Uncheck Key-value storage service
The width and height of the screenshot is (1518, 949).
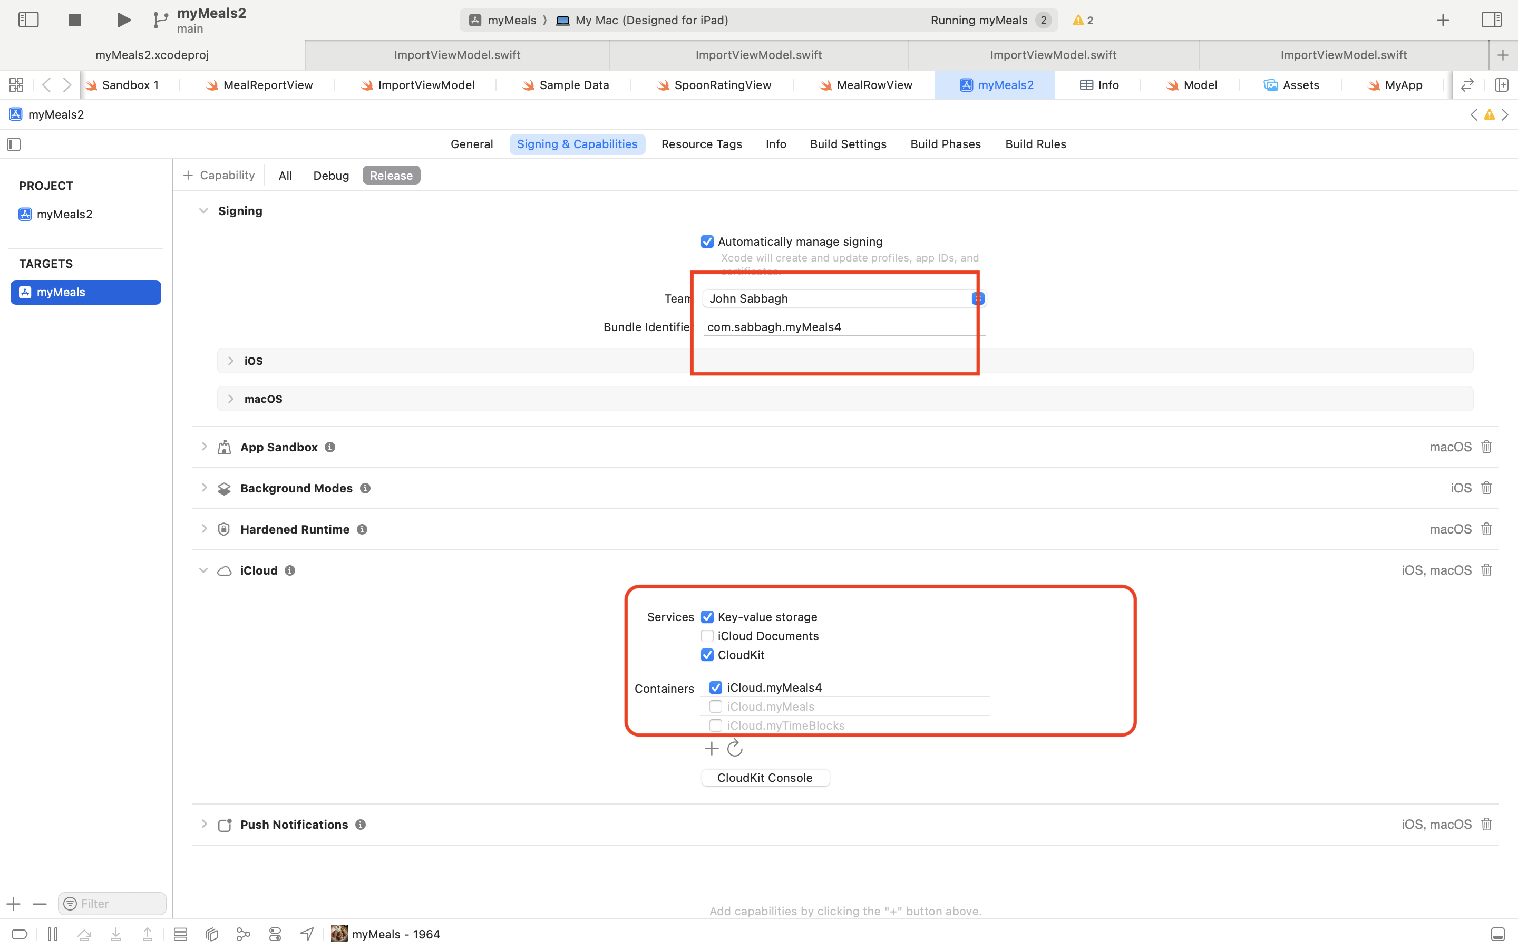707,617
